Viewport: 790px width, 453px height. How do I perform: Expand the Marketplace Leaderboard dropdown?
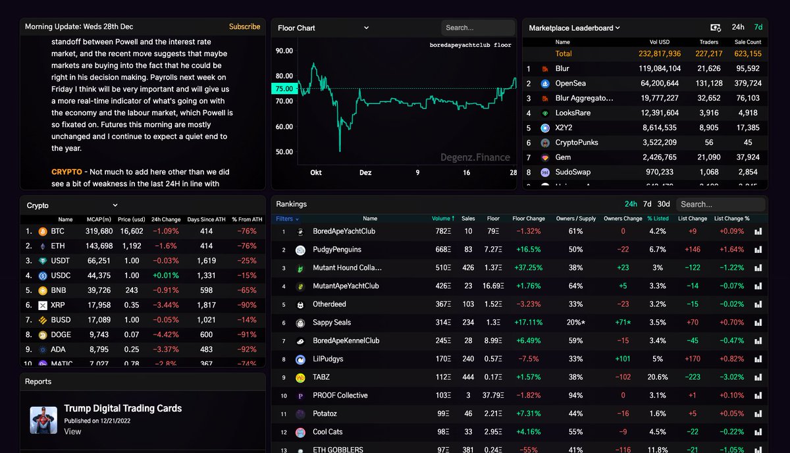tap(575, 28)
